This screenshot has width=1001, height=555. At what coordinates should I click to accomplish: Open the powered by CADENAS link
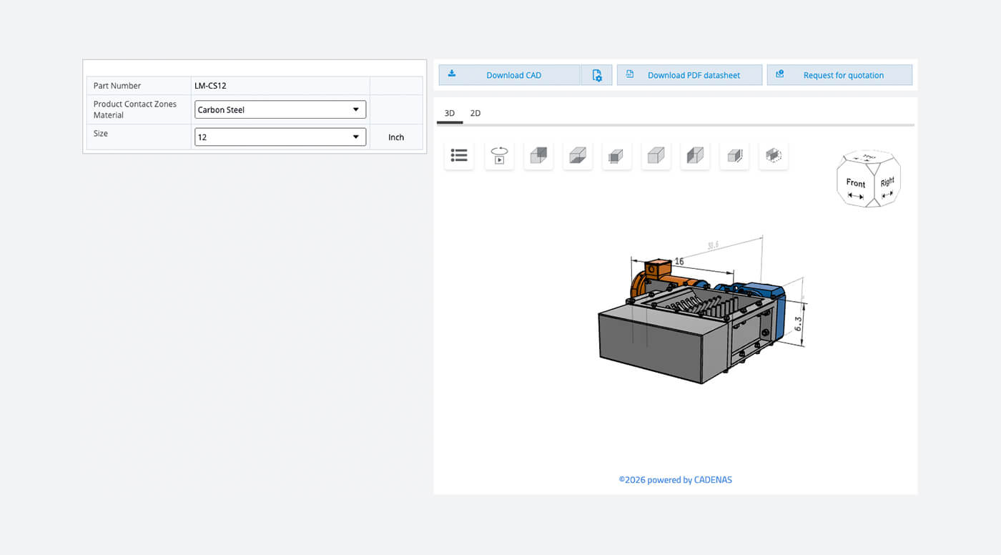(x=676, y=480)
